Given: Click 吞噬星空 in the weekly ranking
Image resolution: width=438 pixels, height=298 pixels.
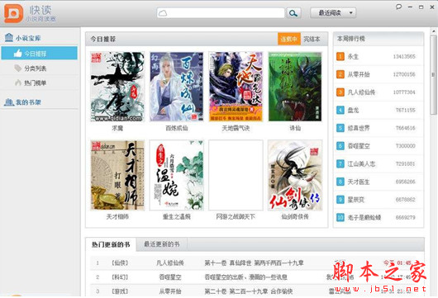Looking at the screenshot, I should pos(359,146).
